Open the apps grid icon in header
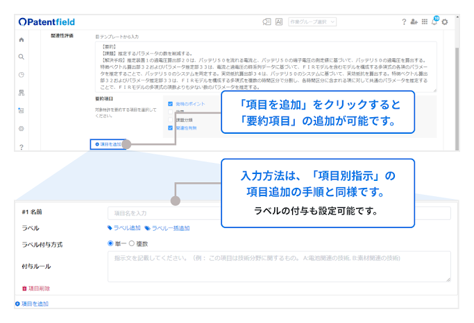This screenshot has height=323, width=474. [x=425, y=22]
